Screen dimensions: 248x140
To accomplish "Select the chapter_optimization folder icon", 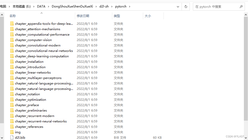I will pos(12,99).
